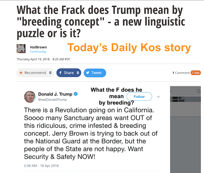Open the 1 Comment link
The image size is (204, 173).
click(x=181, y=73)
